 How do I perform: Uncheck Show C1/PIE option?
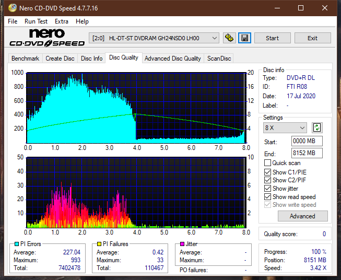(x=267, y=172)
